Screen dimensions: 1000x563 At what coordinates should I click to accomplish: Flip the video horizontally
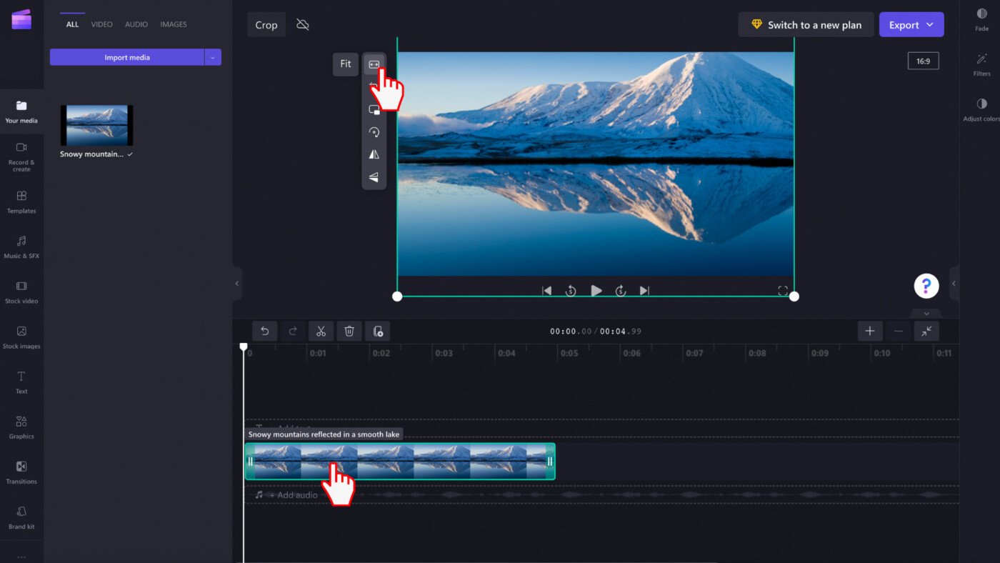coord(374,154)
